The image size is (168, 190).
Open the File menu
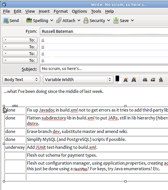click(x=7, y=11)
